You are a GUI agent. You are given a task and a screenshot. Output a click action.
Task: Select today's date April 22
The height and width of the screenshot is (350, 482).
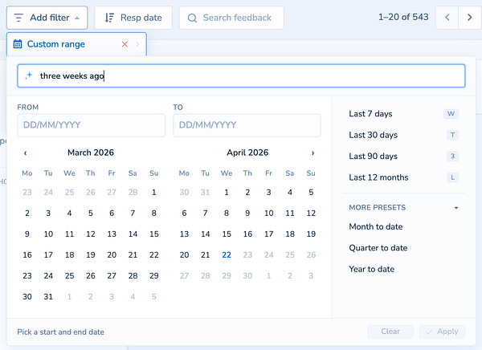tap(227, 255)
